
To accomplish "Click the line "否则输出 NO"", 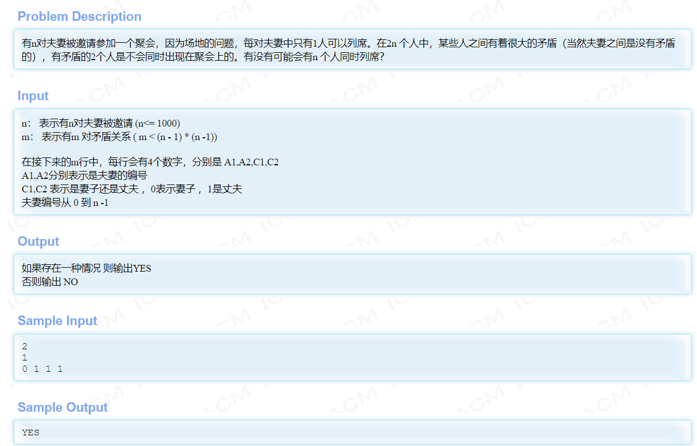I will [50, 282].
